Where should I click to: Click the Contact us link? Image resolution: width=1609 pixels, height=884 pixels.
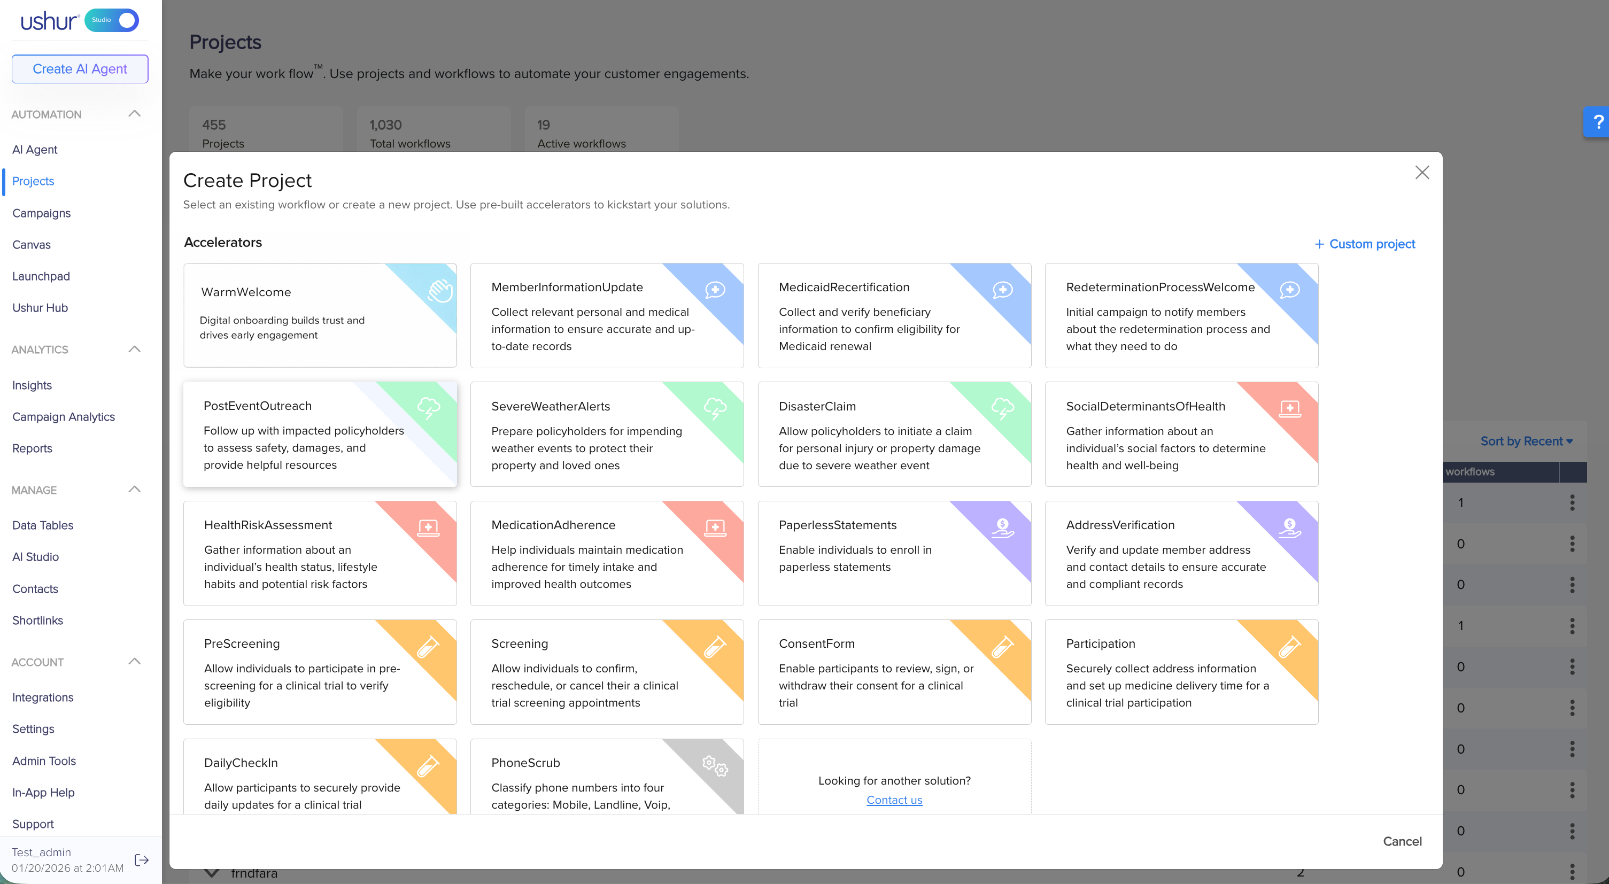[894, 800]
